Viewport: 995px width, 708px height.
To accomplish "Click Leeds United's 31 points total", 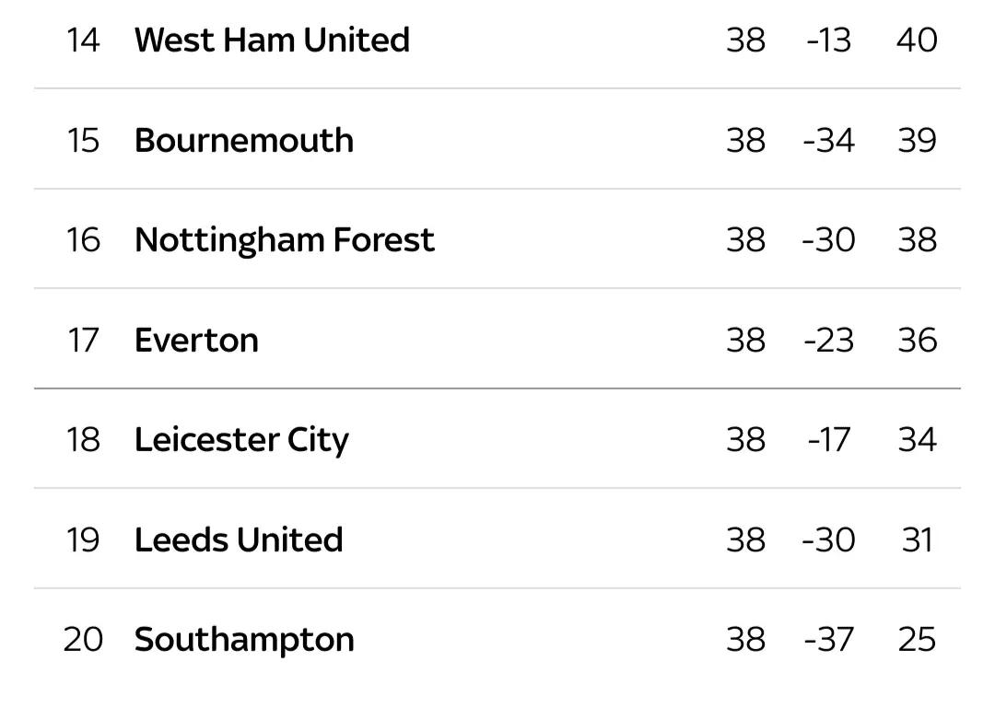I will pyautogui.click(x=917, y=540).
